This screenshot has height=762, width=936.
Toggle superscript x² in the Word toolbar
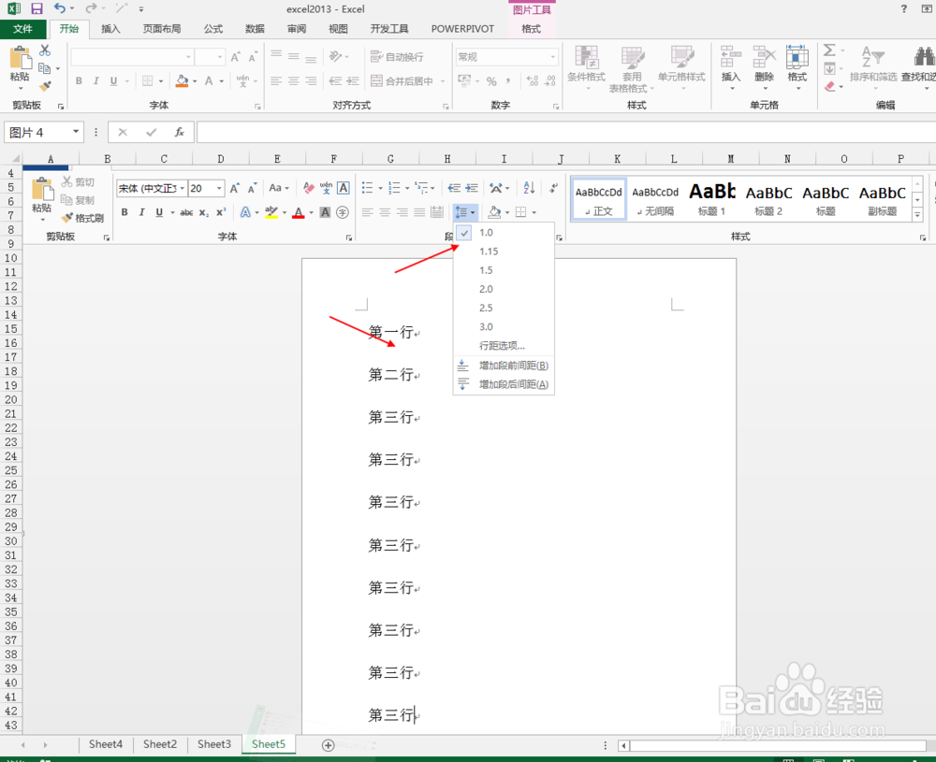click(221, 211)
